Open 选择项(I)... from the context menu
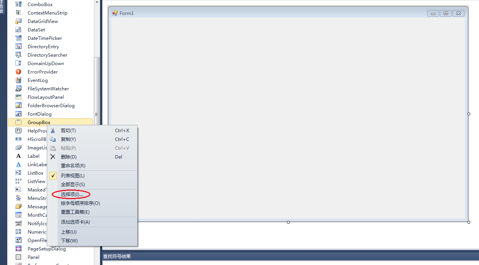Viewport: 479px width, 265px height. pyautogui.click(x=92, y=195)
